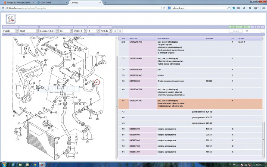Open the Group dropdown showing 1
267x167 pixels.
[93, 31]
